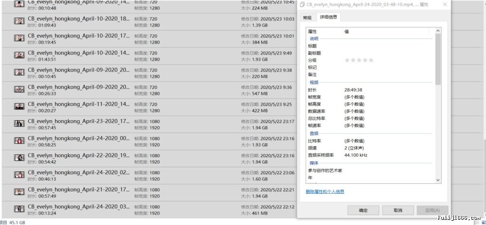
Task: Click the 备注 value field
Action: pos(388,75)
